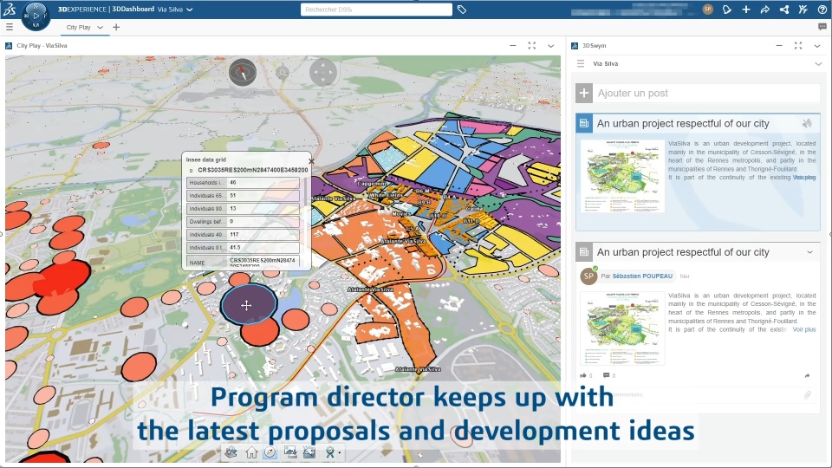Open the chat messages icon below the top bar
This screenshot has height=468, width=832.
pyautogui.click(x=822, y=27)
